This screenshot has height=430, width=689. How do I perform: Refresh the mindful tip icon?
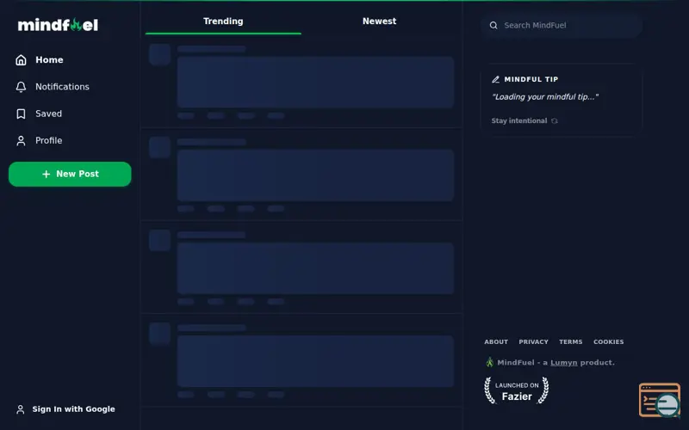[x=554, y=121]
